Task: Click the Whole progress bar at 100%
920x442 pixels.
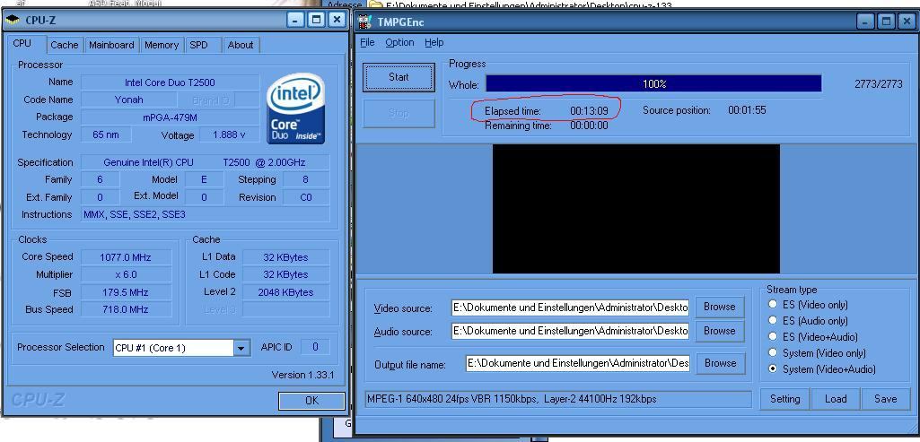Action: (x=653, y=84)
